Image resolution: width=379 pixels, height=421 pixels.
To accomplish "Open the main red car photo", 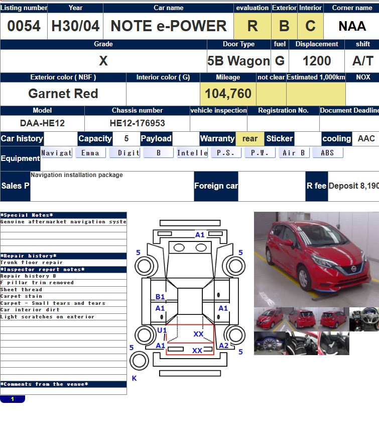I will [316, 260].
